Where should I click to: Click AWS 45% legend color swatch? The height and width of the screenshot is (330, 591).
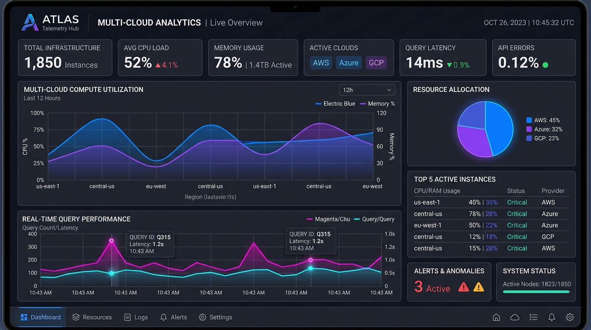tap(529, 120)
